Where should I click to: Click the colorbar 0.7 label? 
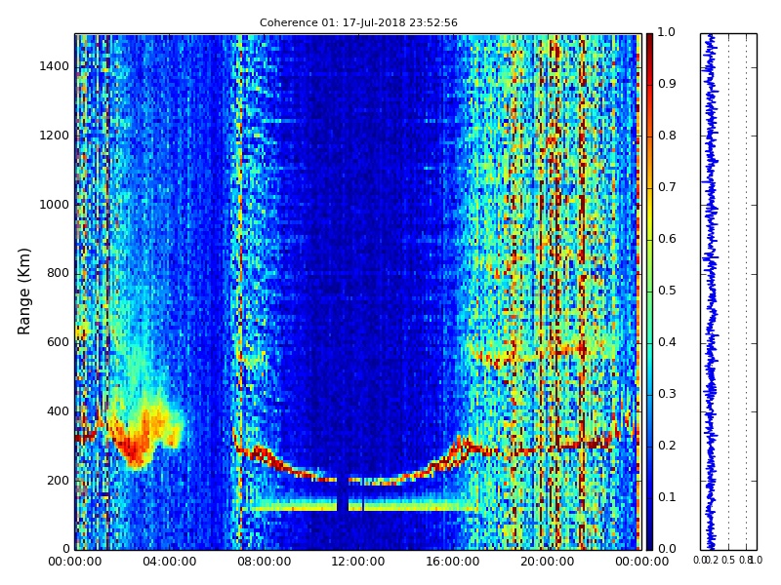click(667, 187)
